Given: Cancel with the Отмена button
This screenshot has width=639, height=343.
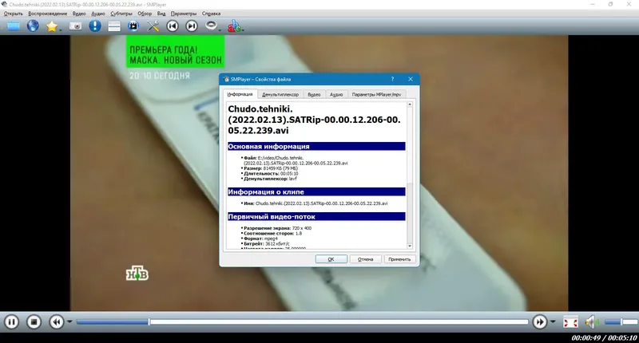Looking at the screenshot, I should [x=366, y=259].
